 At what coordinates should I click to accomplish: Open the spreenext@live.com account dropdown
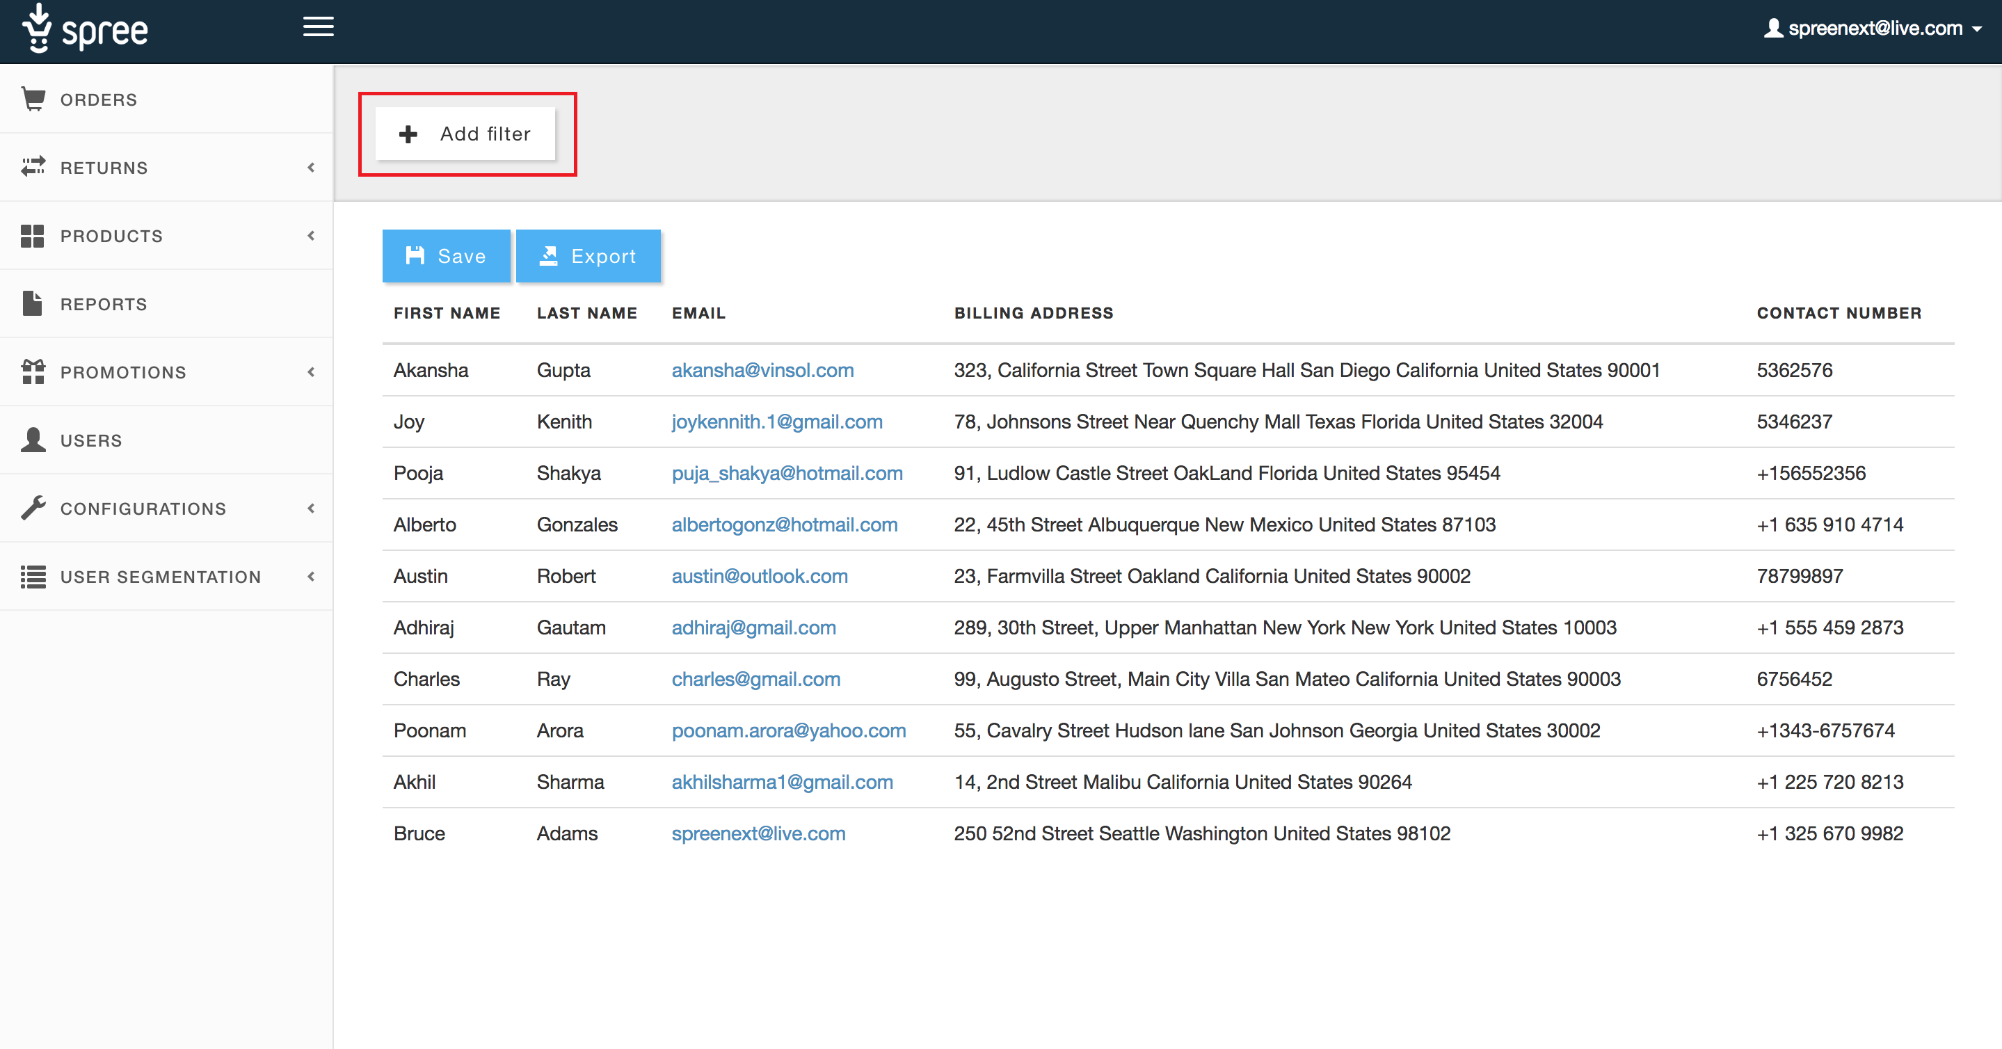(x=1874, y=29)
